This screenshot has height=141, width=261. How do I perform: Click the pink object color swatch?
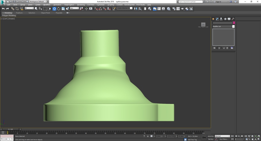pyautogui.click(x=234, y=23)
